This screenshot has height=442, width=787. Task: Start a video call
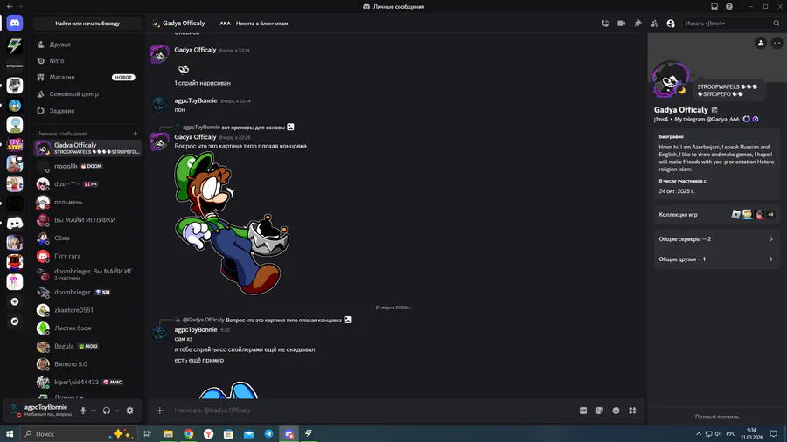[x=622, y=24]
